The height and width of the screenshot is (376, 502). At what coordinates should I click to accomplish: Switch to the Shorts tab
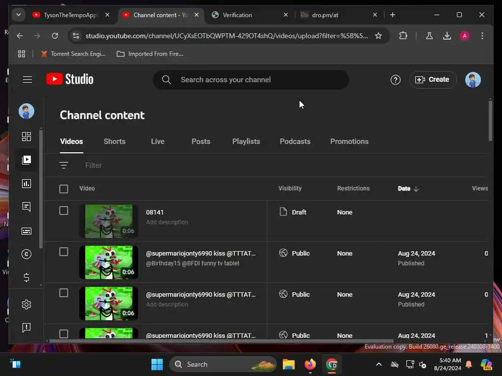pyautogui.click(x=114, y=141)
